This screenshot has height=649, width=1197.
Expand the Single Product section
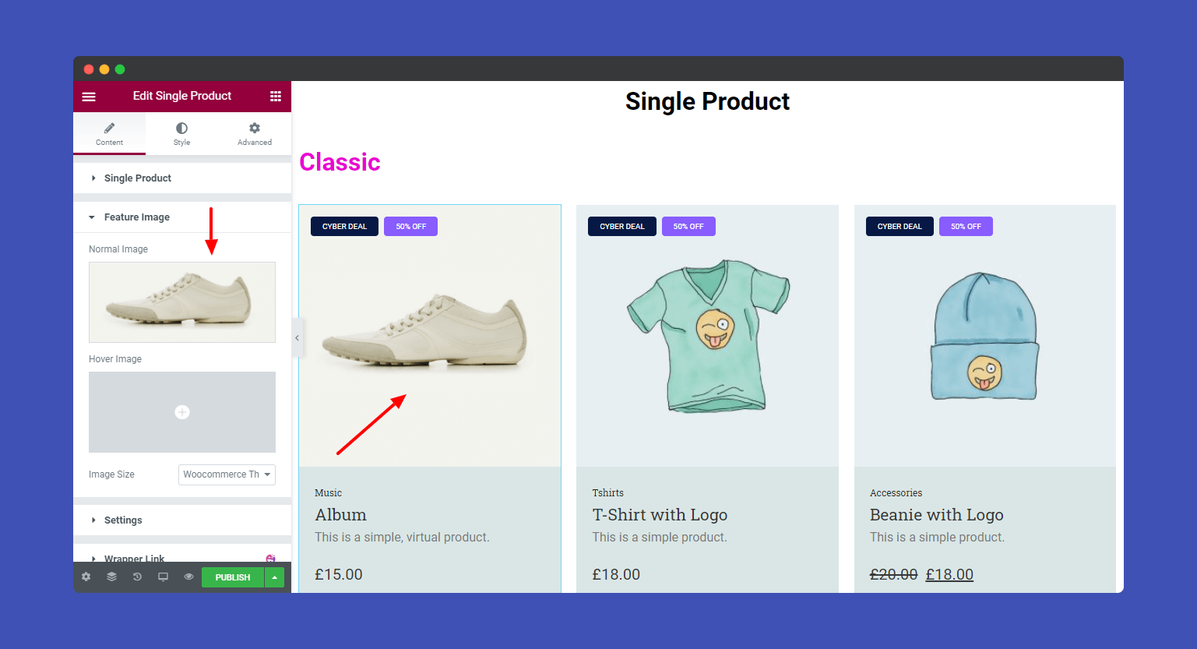137,178
